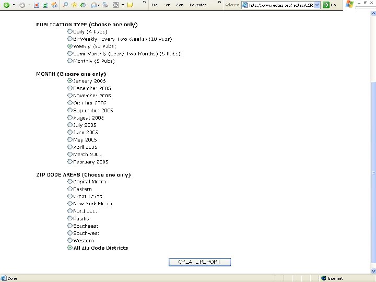
Task: Choose July 2005 month
Action: tap(70, 125)
